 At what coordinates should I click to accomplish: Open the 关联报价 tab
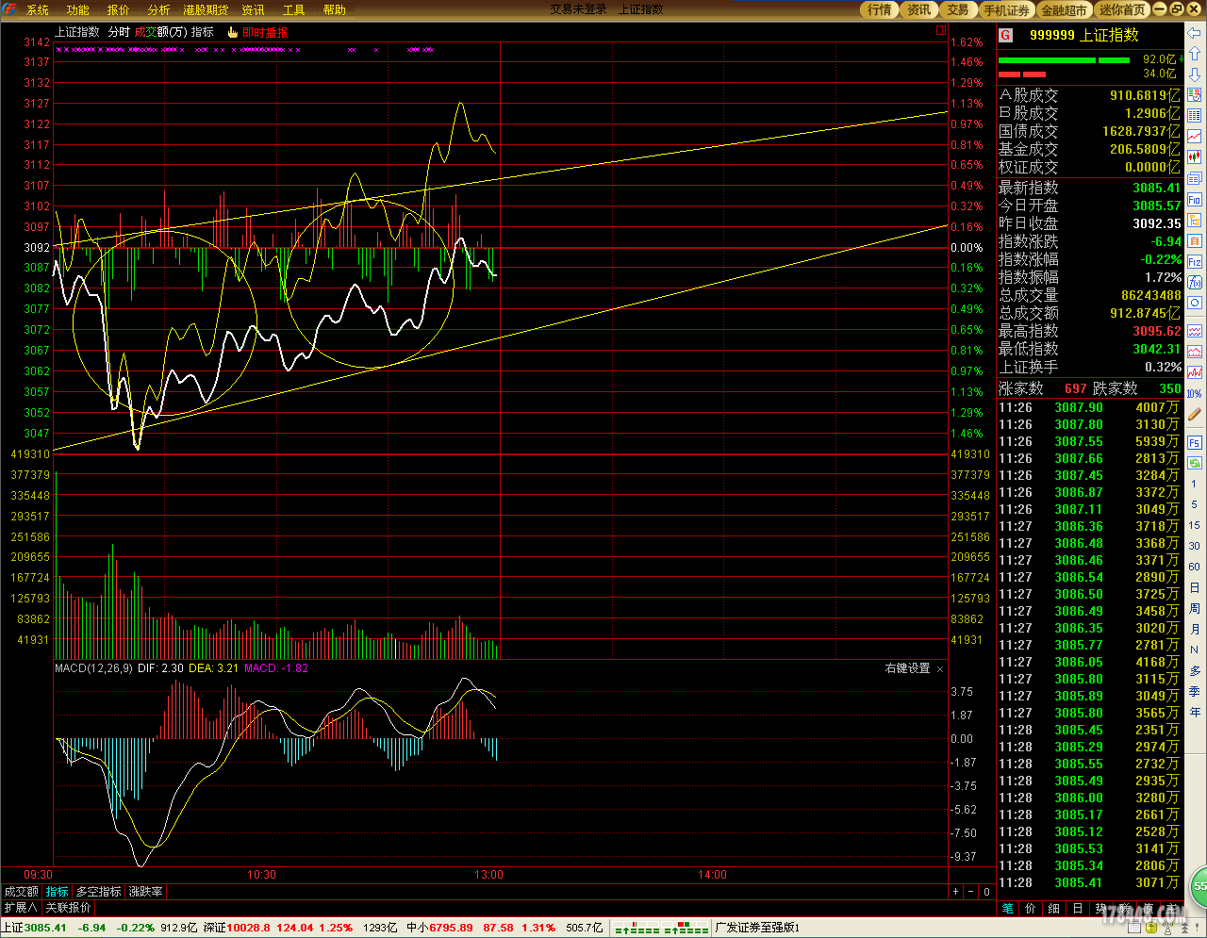[x=68, y=907]
